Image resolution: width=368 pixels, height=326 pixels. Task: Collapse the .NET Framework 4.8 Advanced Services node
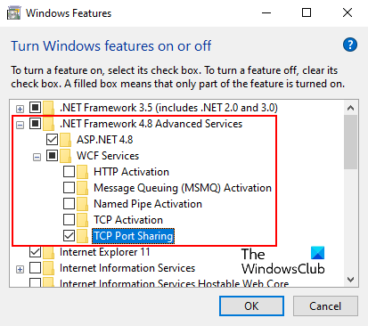click(x=20, y=125)
